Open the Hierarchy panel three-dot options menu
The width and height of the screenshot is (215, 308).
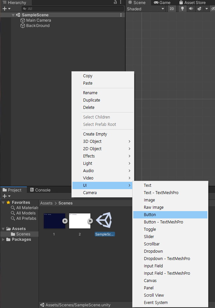(121, 2)
